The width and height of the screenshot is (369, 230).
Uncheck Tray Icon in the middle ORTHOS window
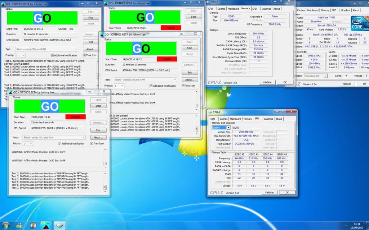(x=183, y=86)
